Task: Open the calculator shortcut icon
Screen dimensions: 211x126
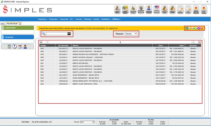Action: pos(9,46)
